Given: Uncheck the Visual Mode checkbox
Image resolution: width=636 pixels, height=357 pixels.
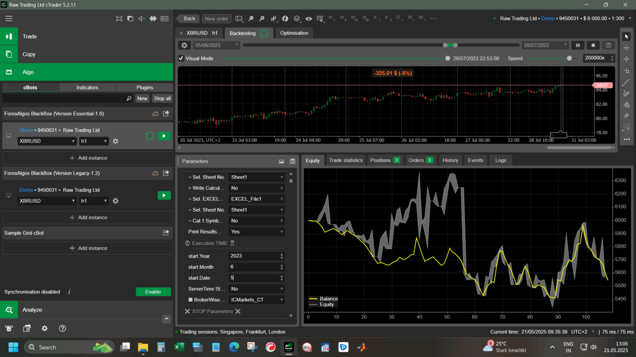Looking at the screenshot, I should point(181,58).
